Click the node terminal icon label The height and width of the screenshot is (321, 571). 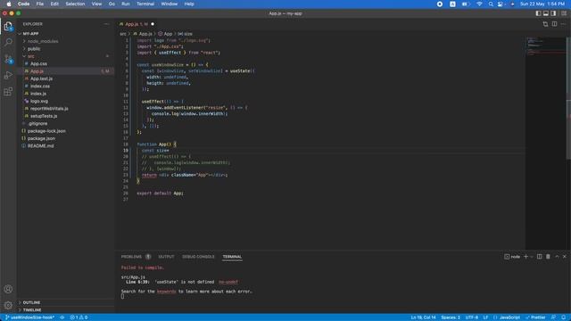(x=512, y=257)
